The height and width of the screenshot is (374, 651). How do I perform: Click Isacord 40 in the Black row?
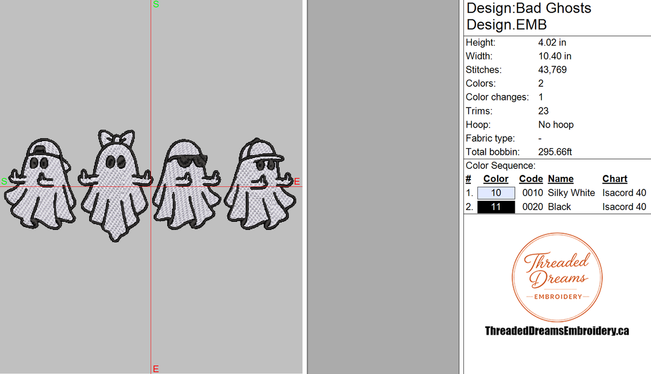[x=624, y=207]
